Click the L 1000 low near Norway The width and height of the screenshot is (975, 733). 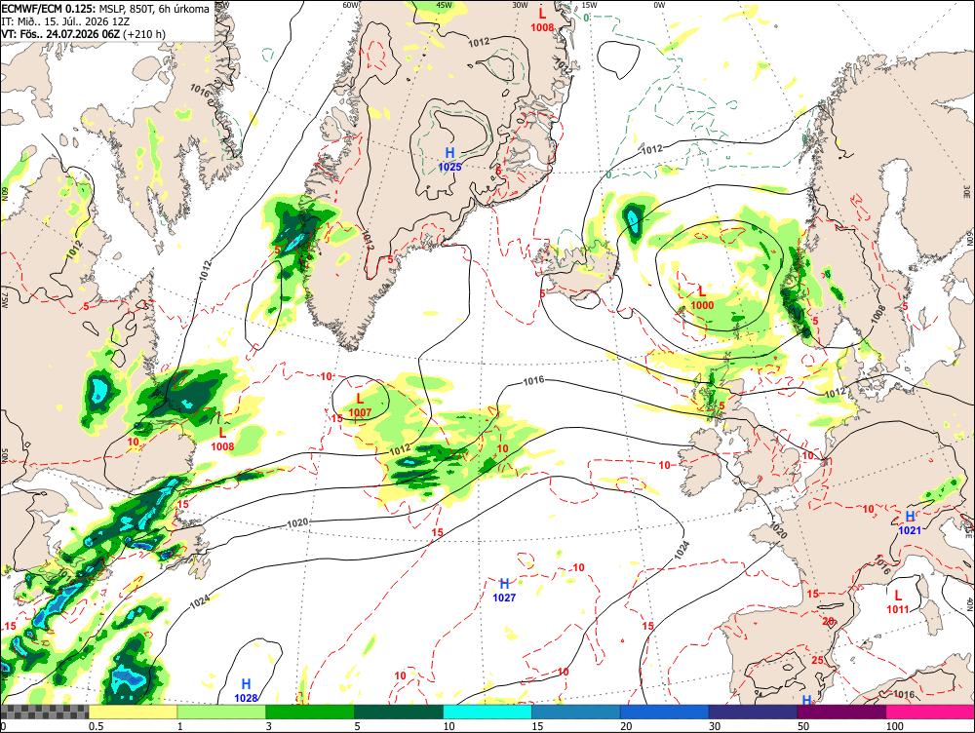coord(703,297)
